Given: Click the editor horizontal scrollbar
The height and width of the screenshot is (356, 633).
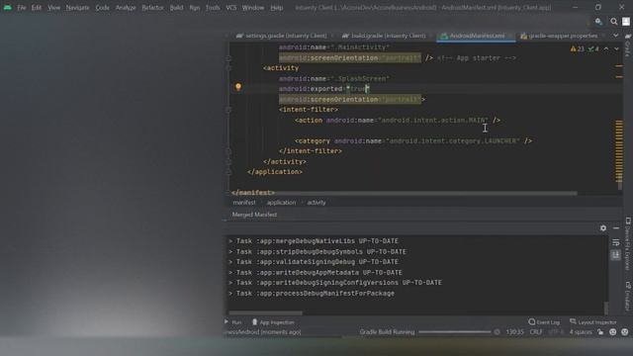Looking at the screenshot, I should pyautogui.click(x=404, y=194).
